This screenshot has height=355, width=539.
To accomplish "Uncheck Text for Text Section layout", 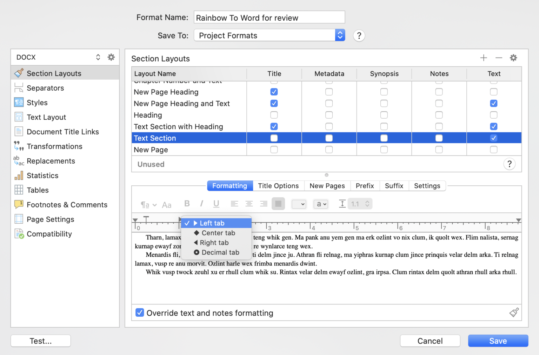I will tap(494, 138).
